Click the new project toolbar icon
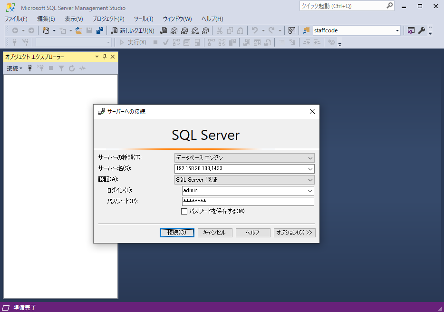Viewport: 444px width, 312px height. 46,30
